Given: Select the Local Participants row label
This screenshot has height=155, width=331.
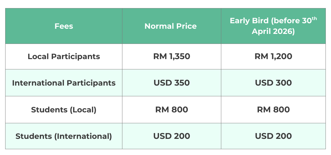Looking at the screenshot, I should 64,57.
